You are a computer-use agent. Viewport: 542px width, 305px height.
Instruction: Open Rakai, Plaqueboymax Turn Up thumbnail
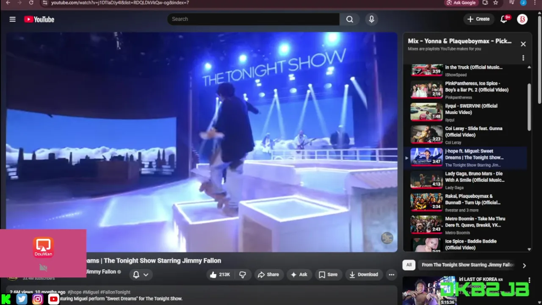point(426,202)
